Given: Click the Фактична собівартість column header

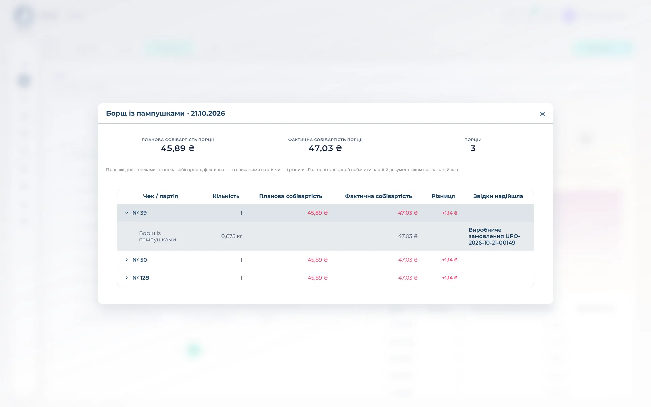Looking at the screenshot, I should click(x=378, y=196).
